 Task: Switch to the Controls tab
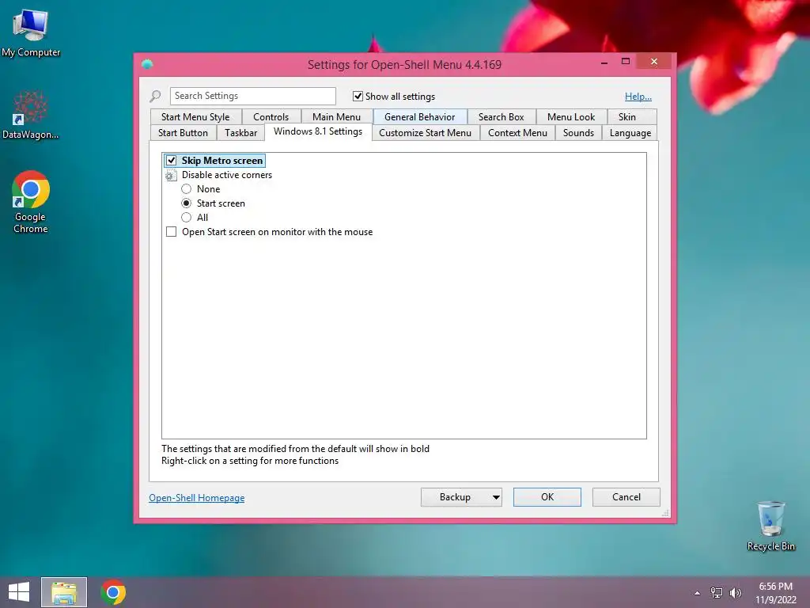pos(271,117)
